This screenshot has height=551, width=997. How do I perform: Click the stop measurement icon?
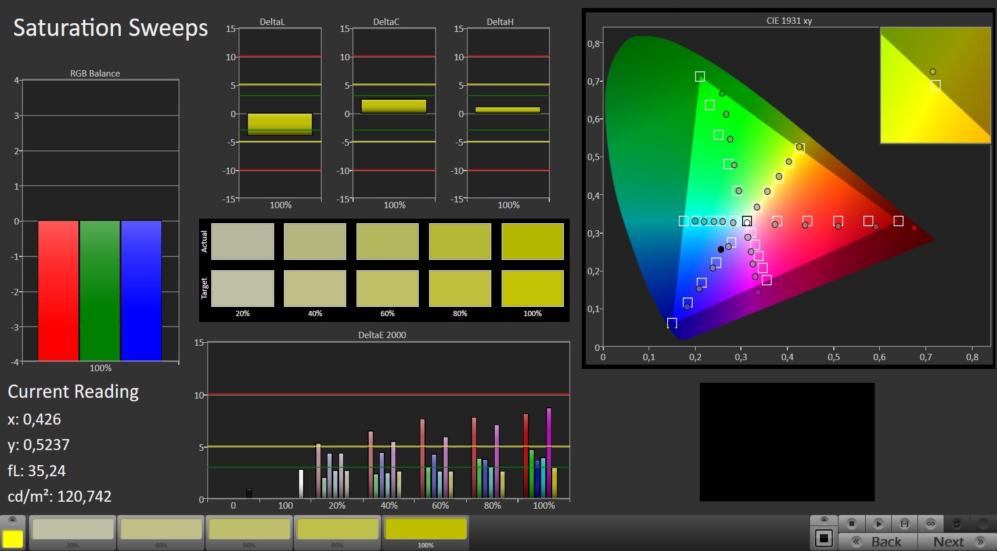click(x=851, y=524)
